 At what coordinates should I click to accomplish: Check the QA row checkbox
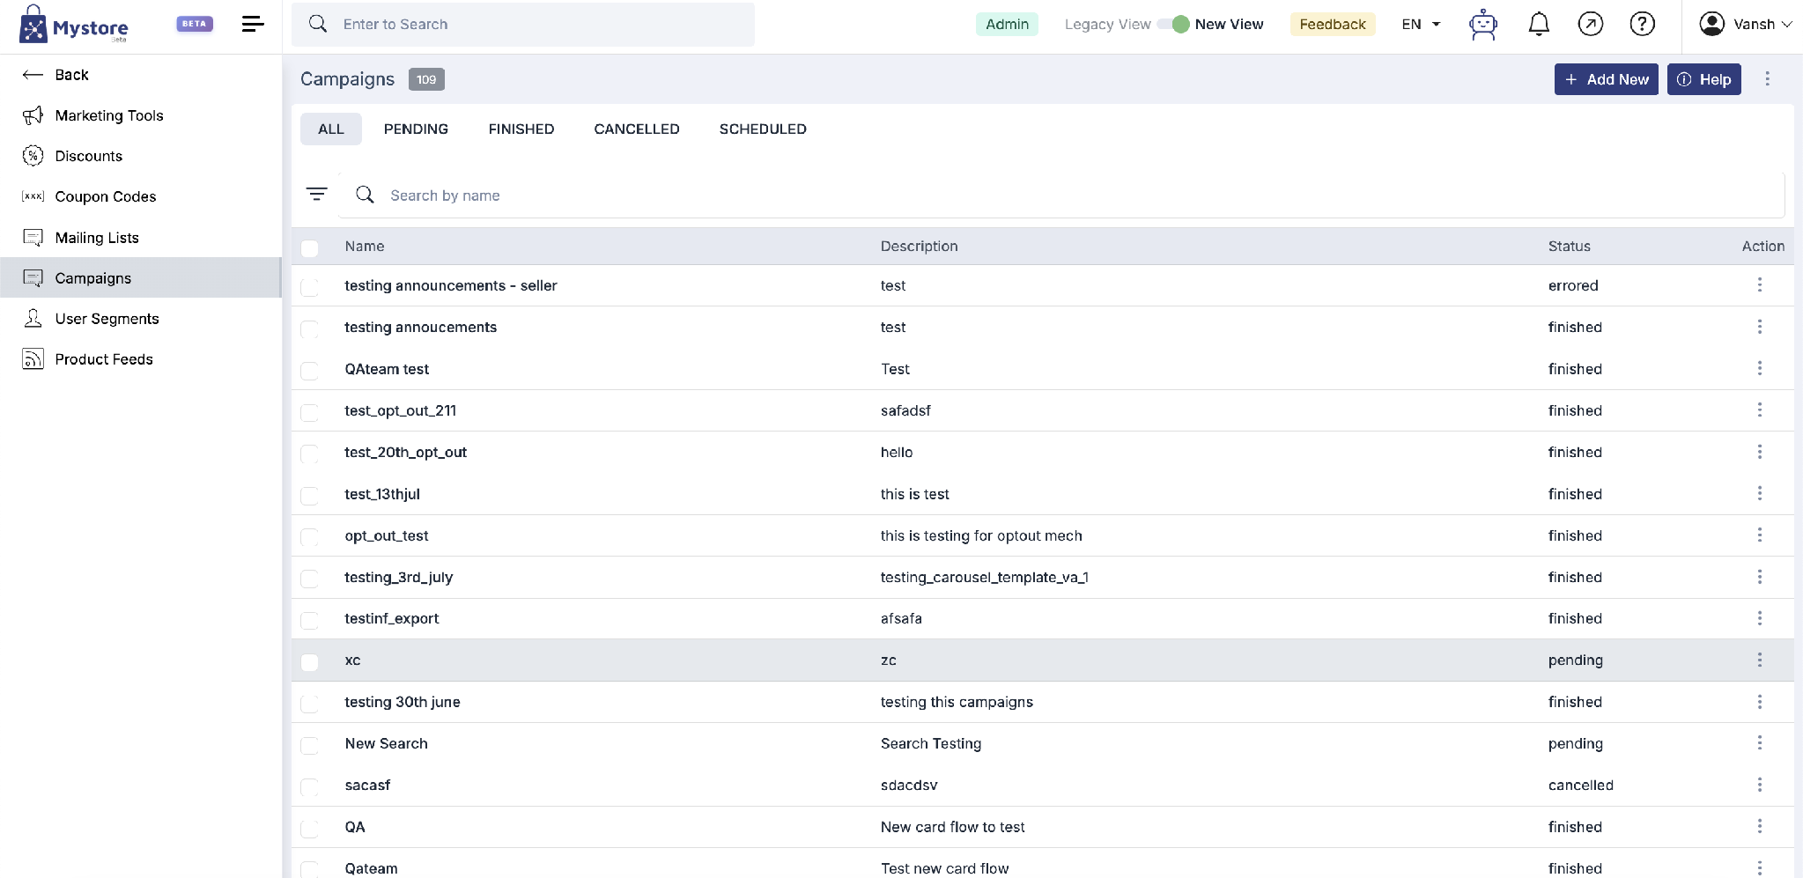coord(310,829)
